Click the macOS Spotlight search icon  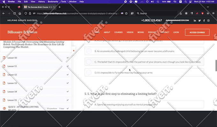(x=186, y=2)
